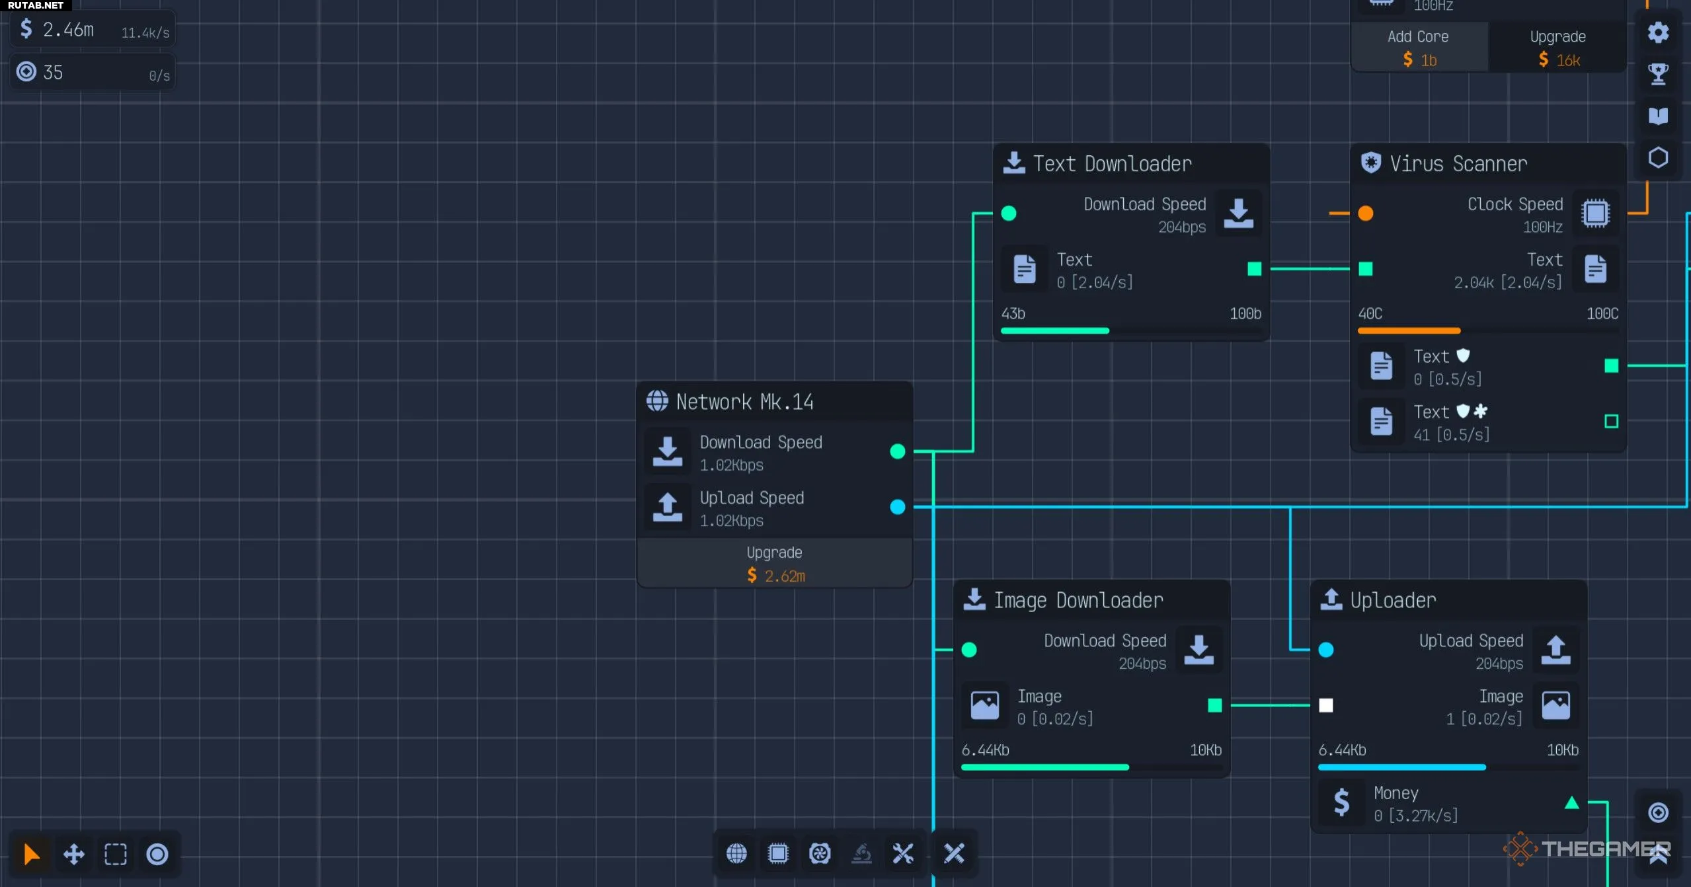
Task: Open the network globe category in bottom toolbar
Action: (736, 853)
